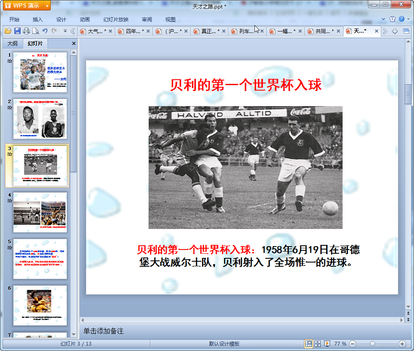Show previous document tabs with left chevron
Image resolution: width=414 pixels, height=351 pixels.
(x=73, y=31)
